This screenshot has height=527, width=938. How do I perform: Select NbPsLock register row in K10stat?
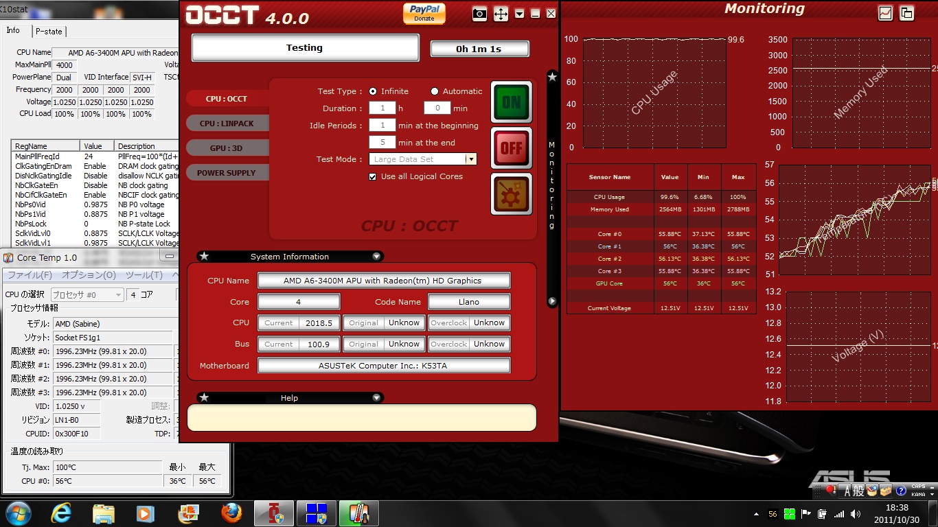click(95, 224)
